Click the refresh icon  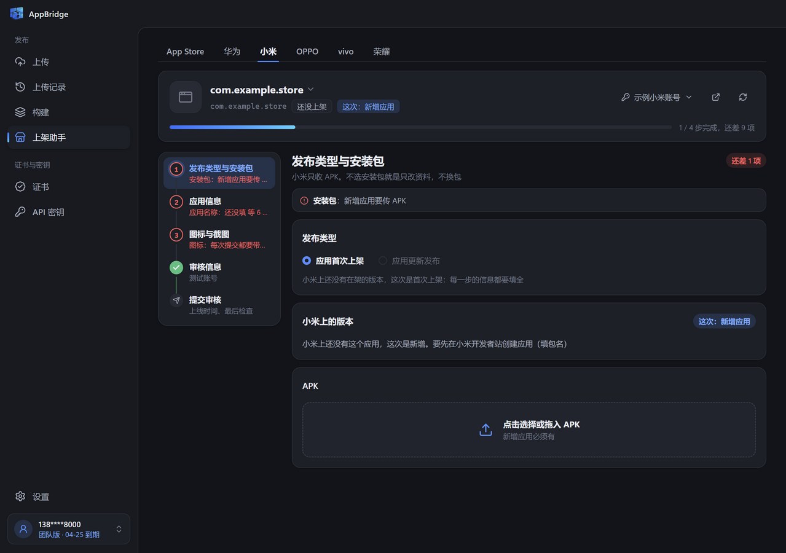pos(743,97)
